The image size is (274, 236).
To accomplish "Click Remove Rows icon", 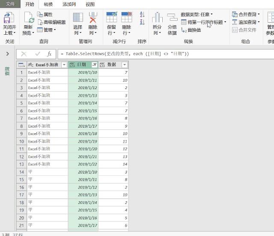I will pyautogui.click(x=127, y=17).
